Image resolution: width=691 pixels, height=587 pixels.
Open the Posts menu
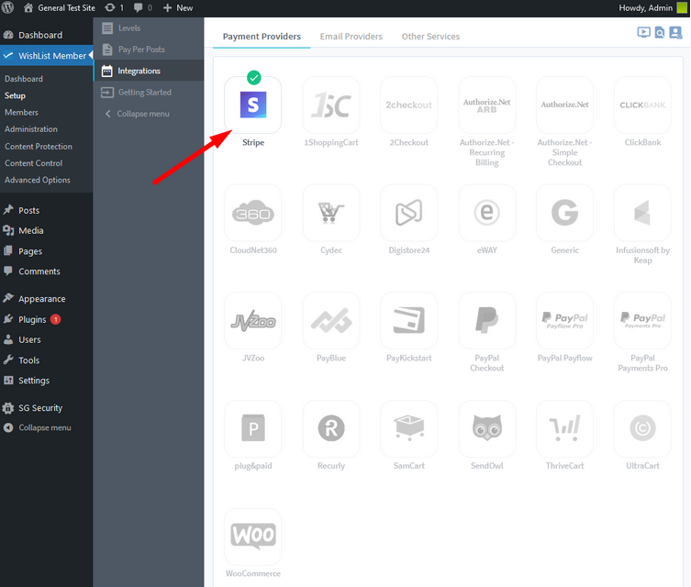coord(46,210)
